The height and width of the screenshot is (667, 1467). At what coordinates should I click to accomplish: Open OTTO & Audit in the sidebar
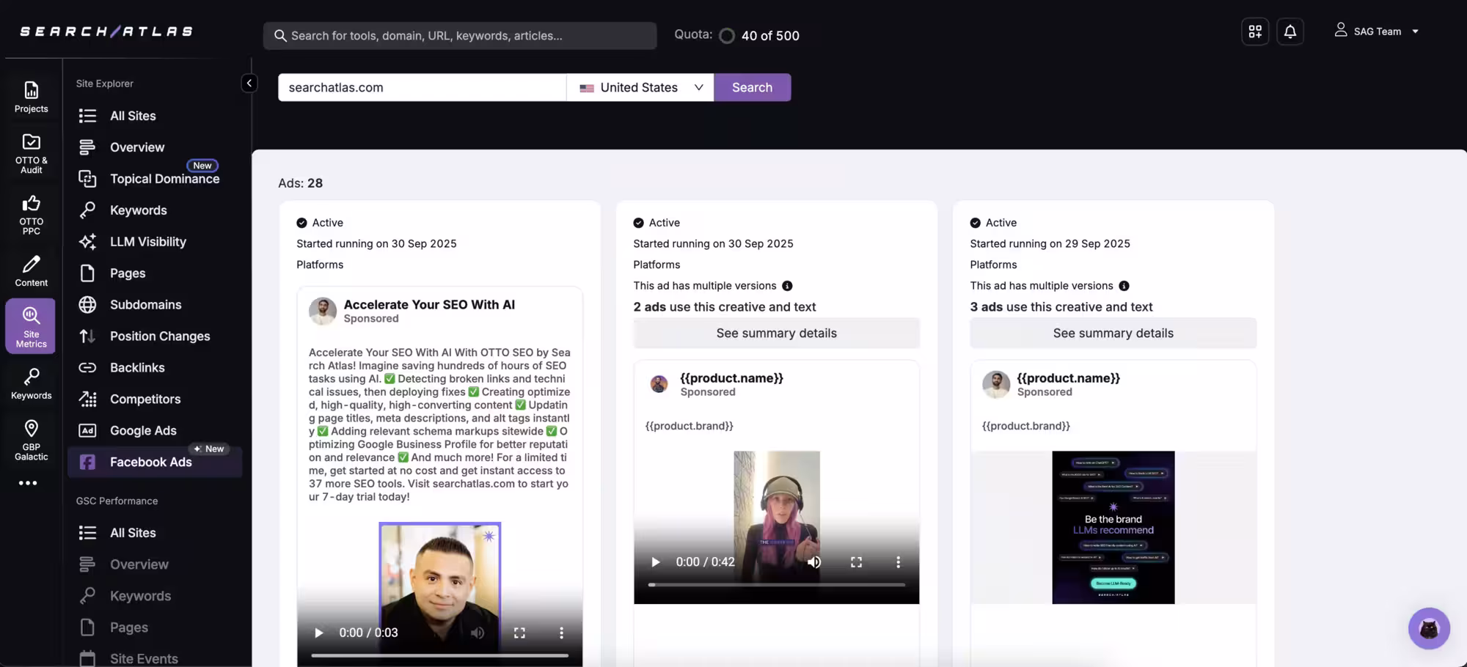click(x=31, y=154)
